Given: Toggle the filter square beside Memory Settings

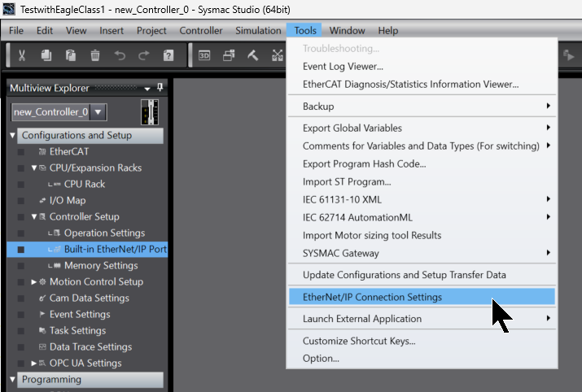Looking at the screenshot, I should point(21,266).
